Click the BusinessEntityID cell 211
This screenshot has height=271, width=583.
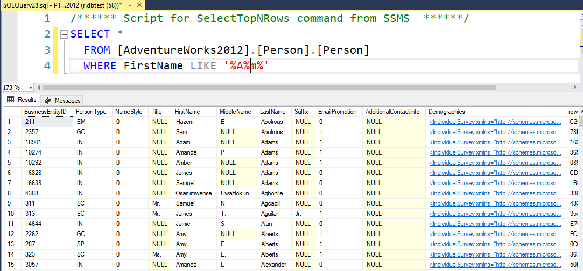click(47, 122)
